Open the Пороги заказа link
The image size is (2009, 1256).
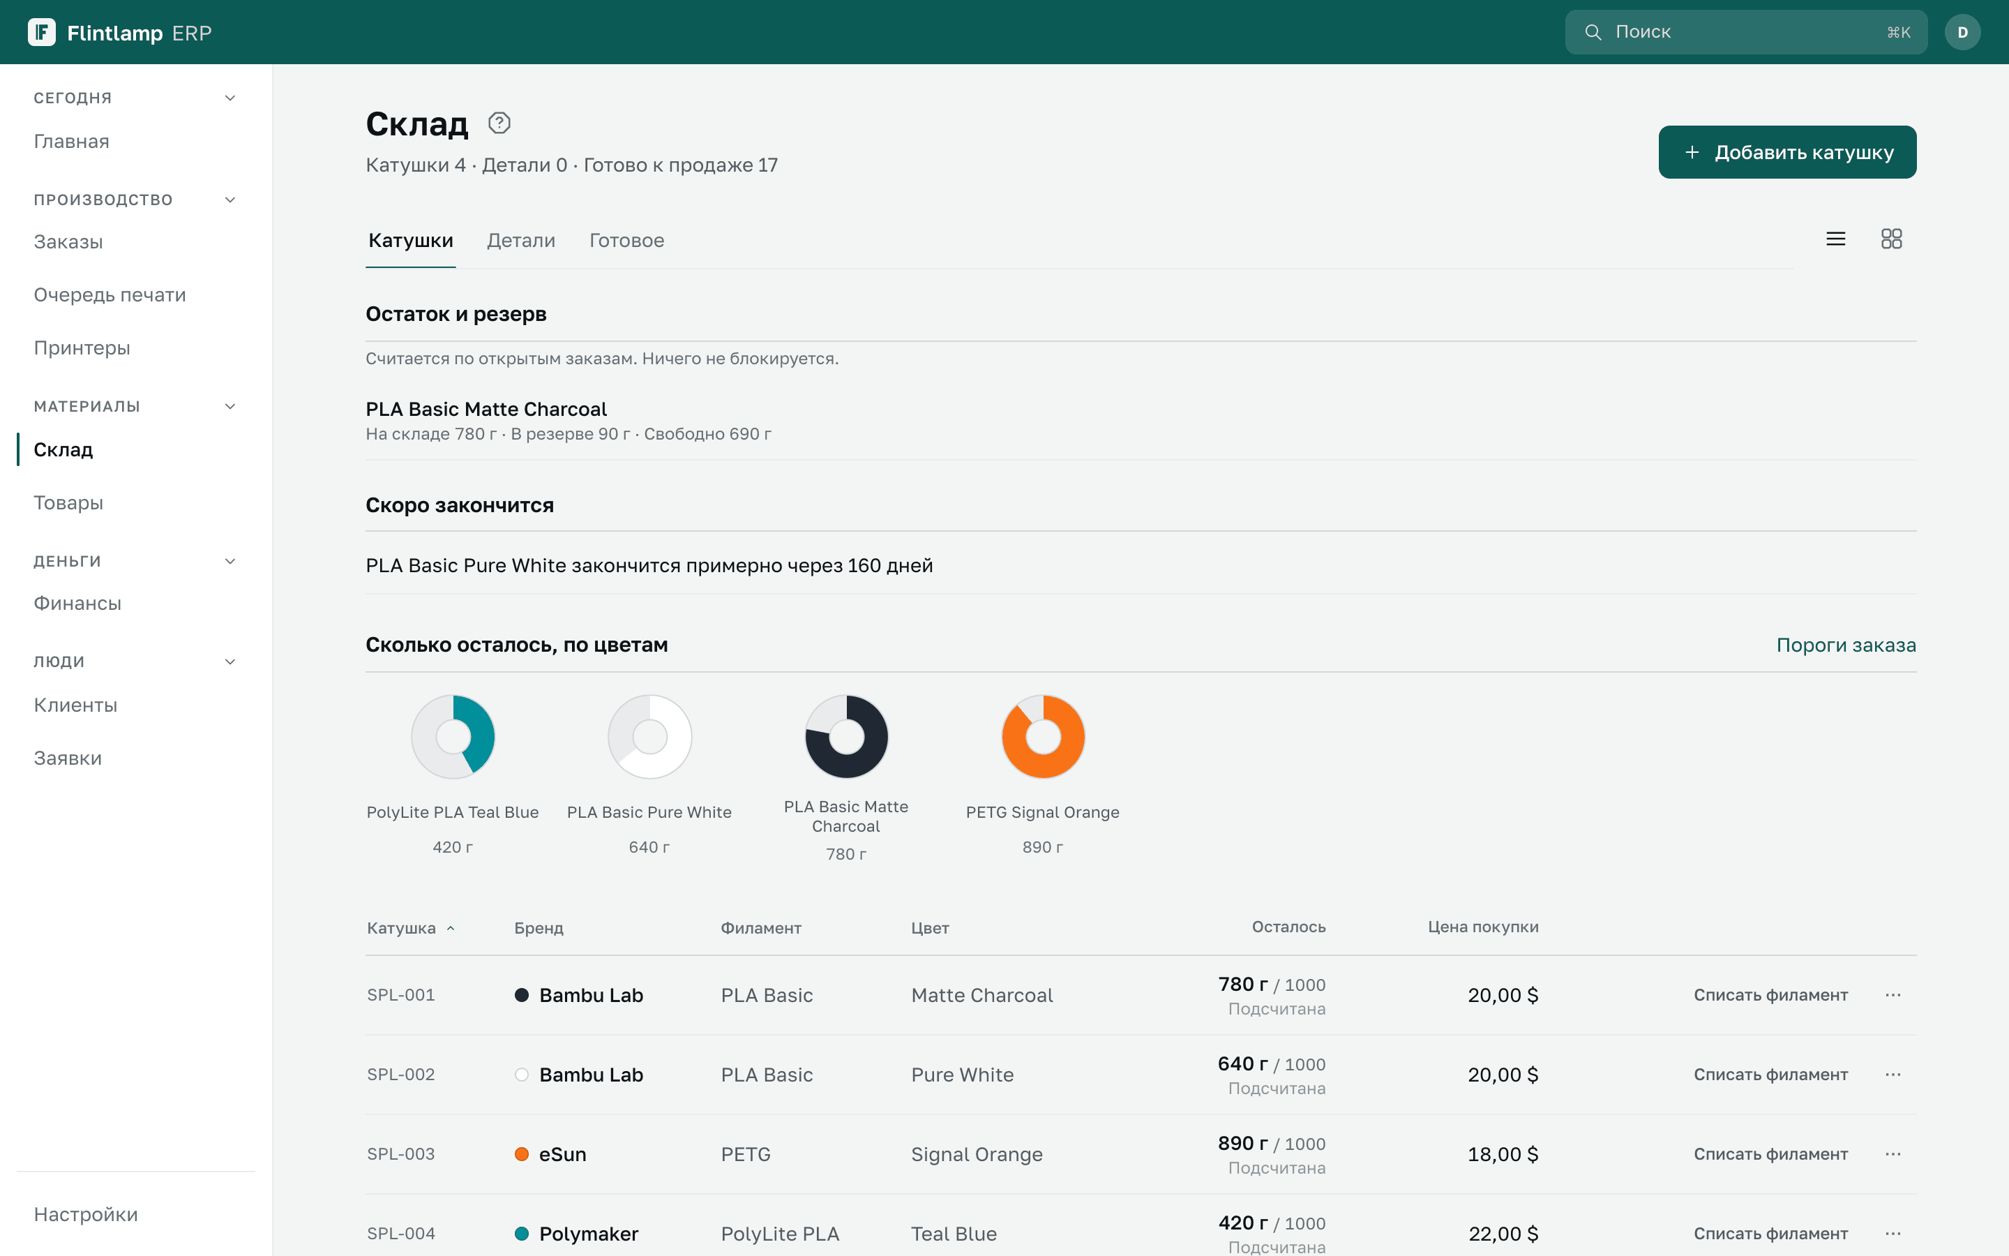(x=1846, y=645)
